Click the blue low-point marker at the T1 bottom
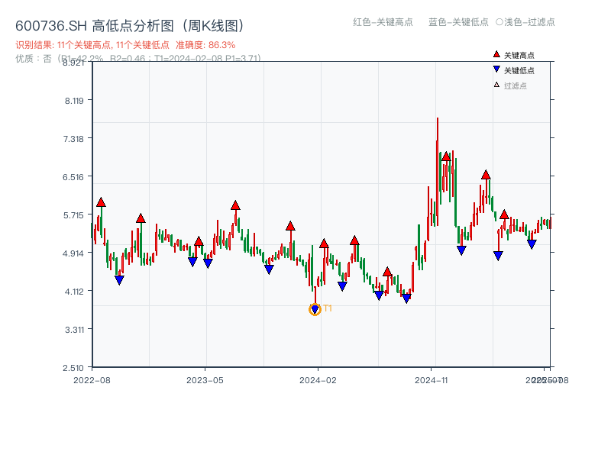Image resolution: width=611 pixels, height=458 pixels. coord(315,308)
